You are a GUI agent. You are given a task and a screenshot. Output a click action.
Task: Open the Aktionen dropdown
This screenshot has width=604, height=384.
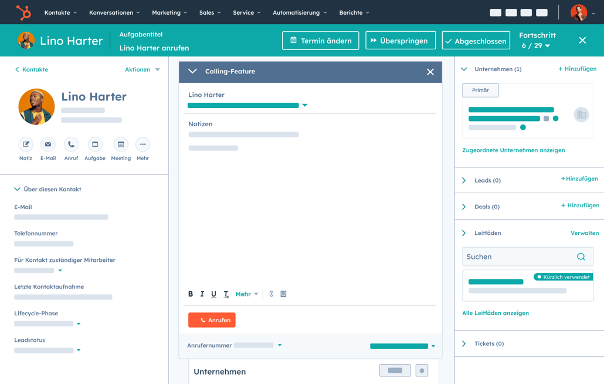click(x=142, y=69)
